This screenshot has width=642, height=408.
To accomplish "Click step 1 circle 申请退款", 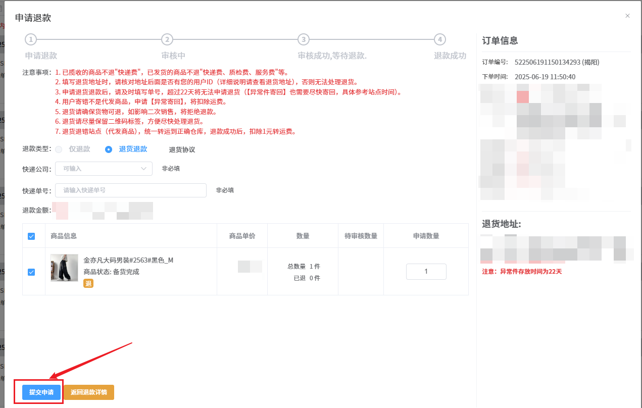I will [31, 39].
